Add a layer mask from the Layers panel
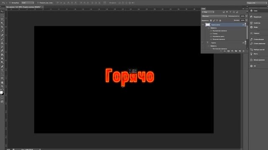This screenshot has width=268, height=150. (x=229, y=51)
